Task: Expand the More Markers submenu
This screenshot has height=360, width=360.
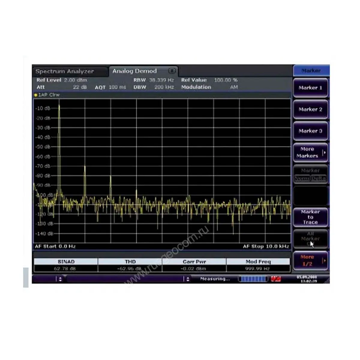Action: coord(310,152)
